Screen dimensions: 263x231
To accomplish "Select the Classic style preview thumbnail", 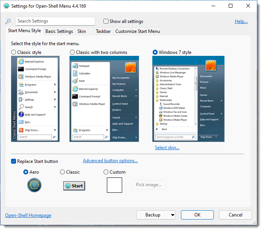I will tap(35, 99).
